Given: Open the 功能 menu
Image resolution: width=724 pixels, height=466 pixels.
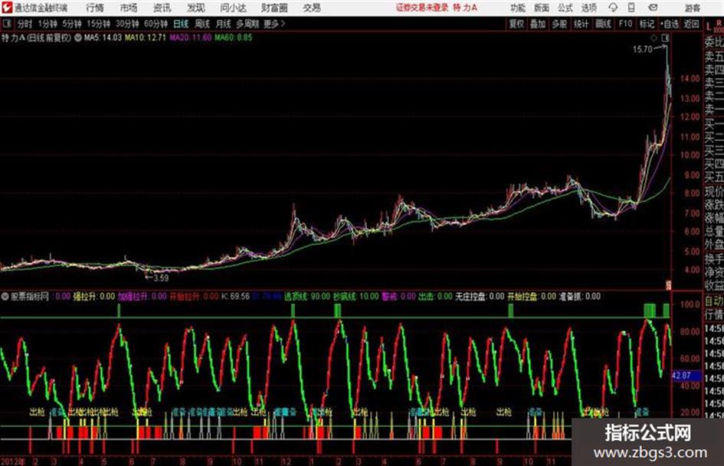Looking at the screenshot, I should (518, 8).
